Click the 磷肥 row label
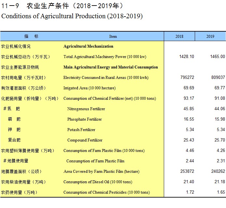The width and height of the screenshot is (226, 208). pos(14,119)
